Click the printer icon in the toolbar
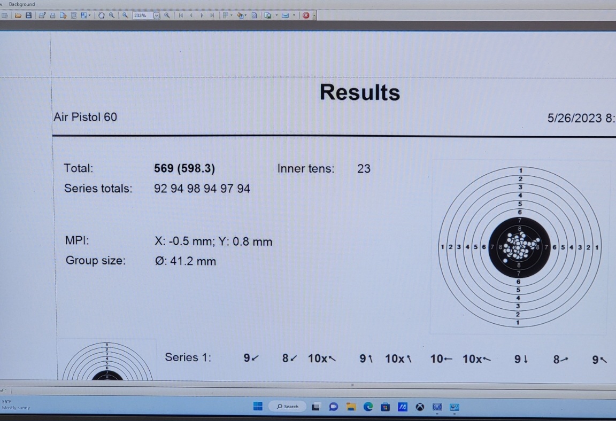The image size is (616, 421). point(52,15)
